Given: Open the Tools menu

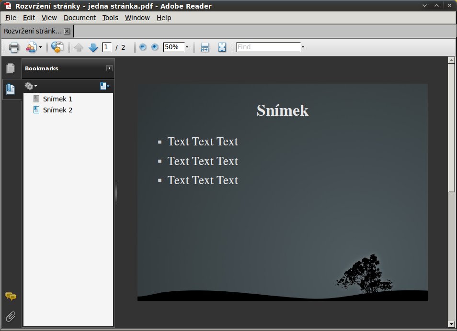Looking at the screenshot, I should 110,18.
